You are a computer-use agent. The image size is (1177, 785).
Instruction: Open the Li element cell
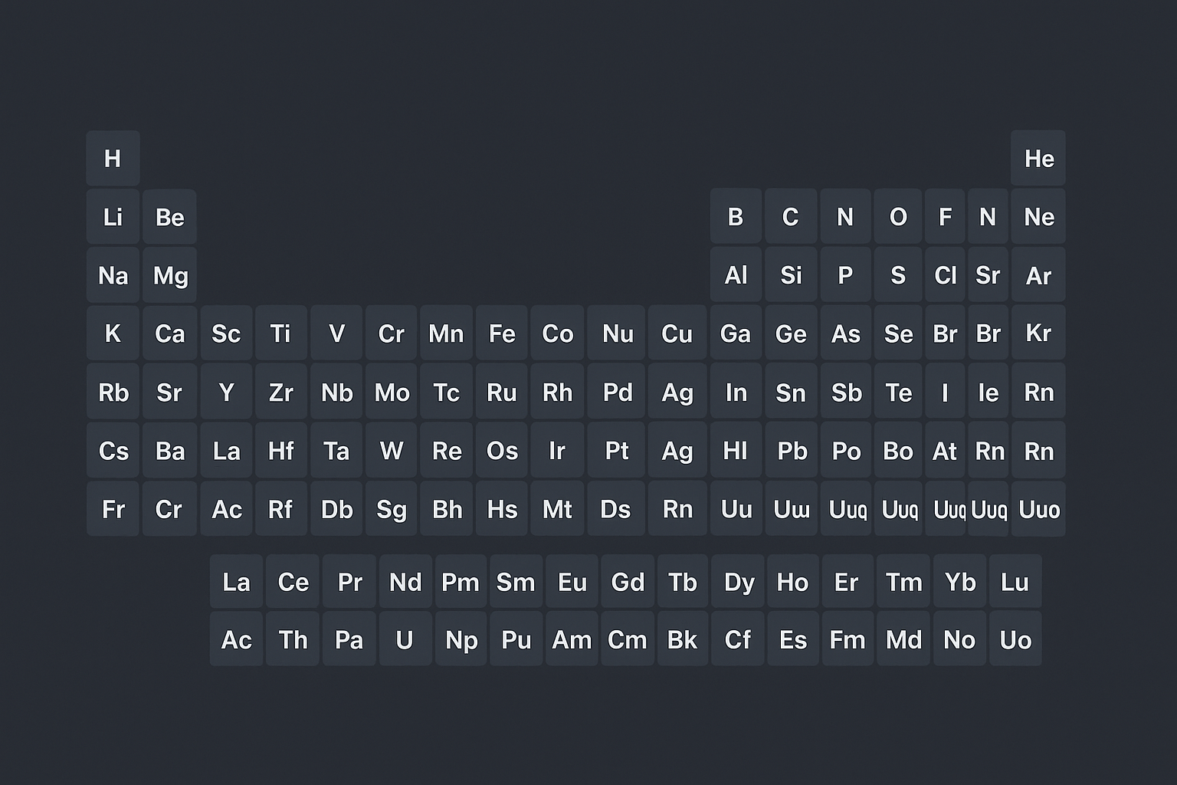(113, 217)
